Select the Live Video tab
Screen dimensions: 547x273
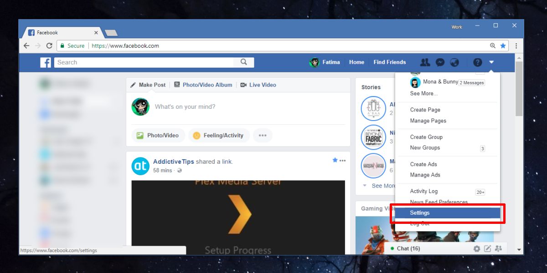point(258,85)
